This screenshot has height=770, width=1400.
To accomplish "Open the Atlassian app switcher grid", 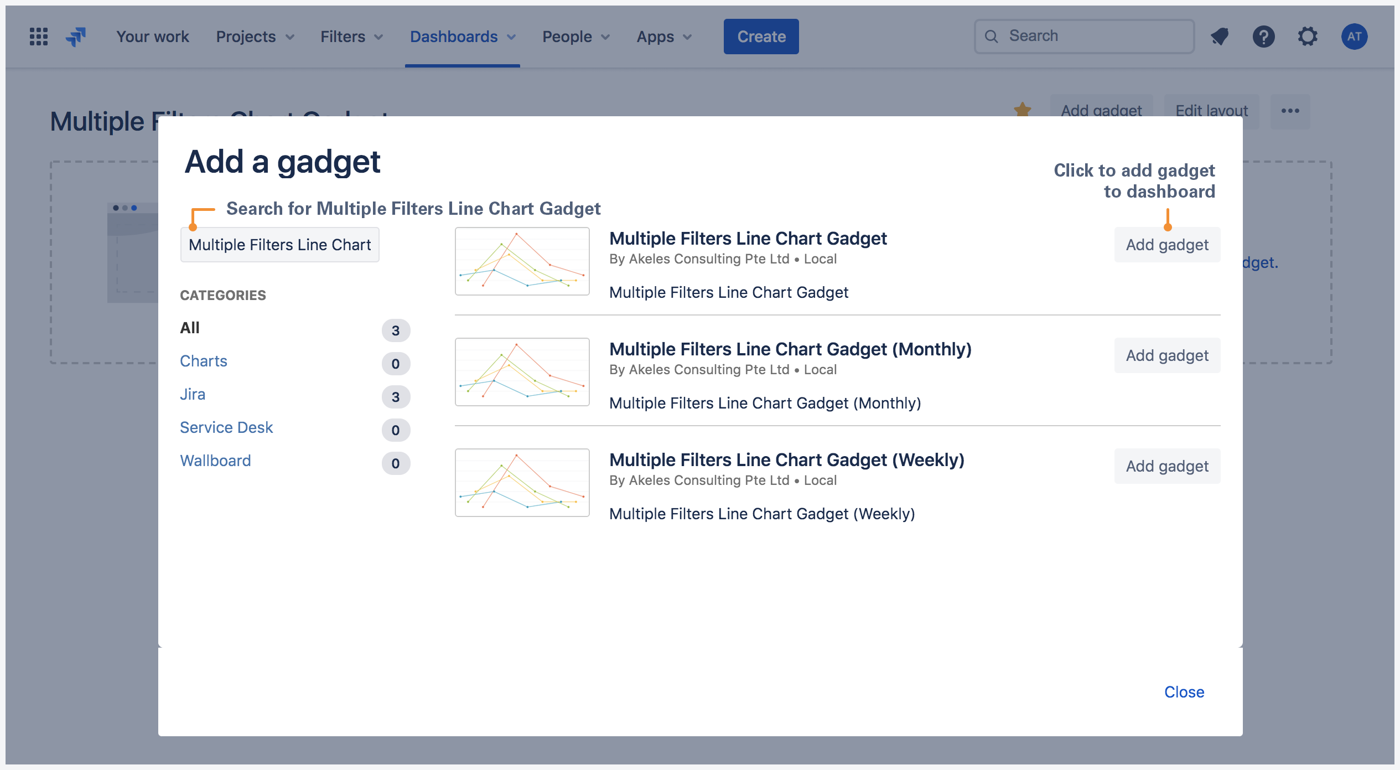I will tap(38, 36).
